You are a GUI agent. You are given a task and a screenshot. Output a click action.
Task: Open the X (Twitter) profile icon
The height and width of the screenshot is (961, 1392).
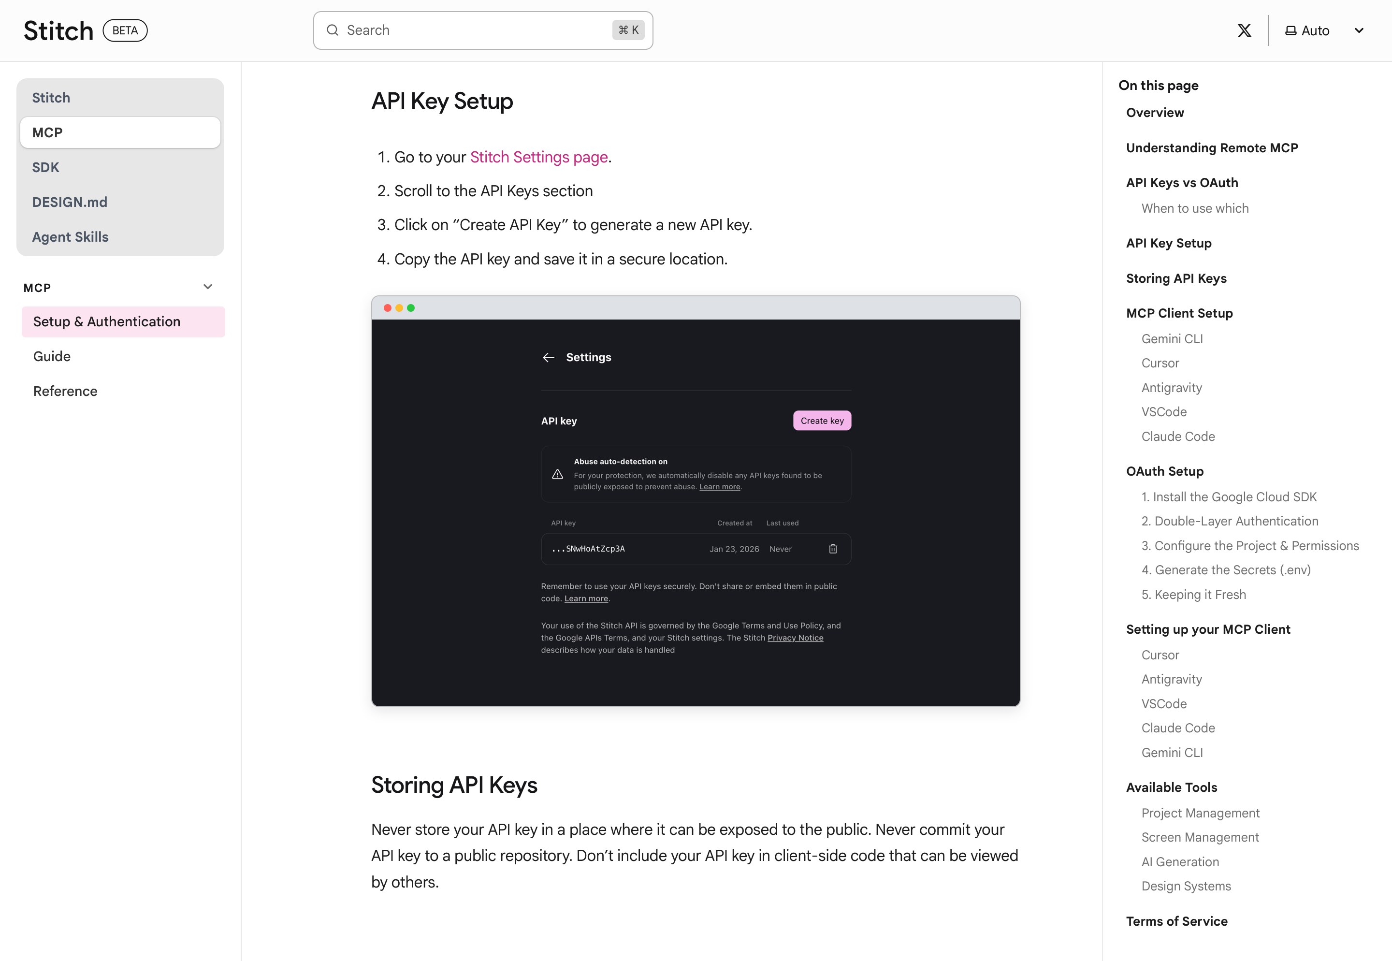tap(1244, 31)
